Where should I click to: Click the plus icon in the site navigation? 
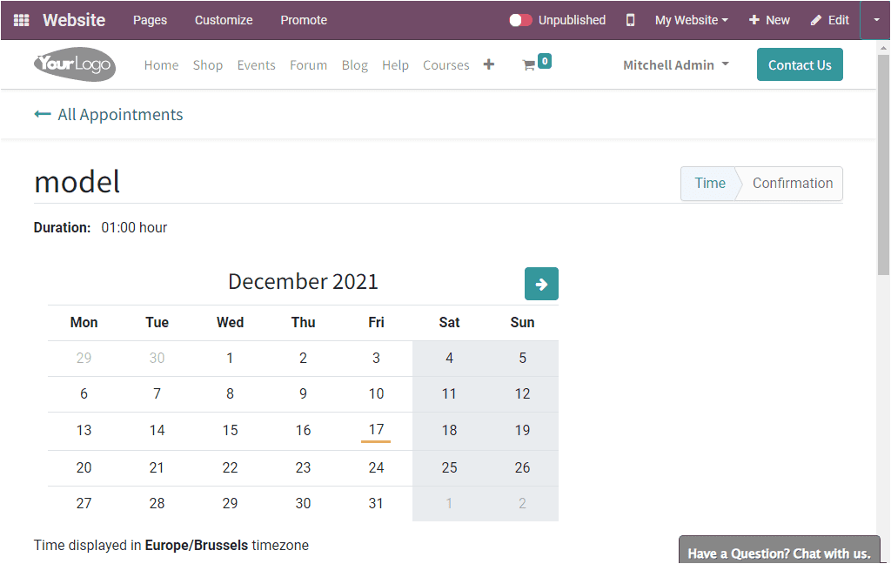tap(488, 64)
